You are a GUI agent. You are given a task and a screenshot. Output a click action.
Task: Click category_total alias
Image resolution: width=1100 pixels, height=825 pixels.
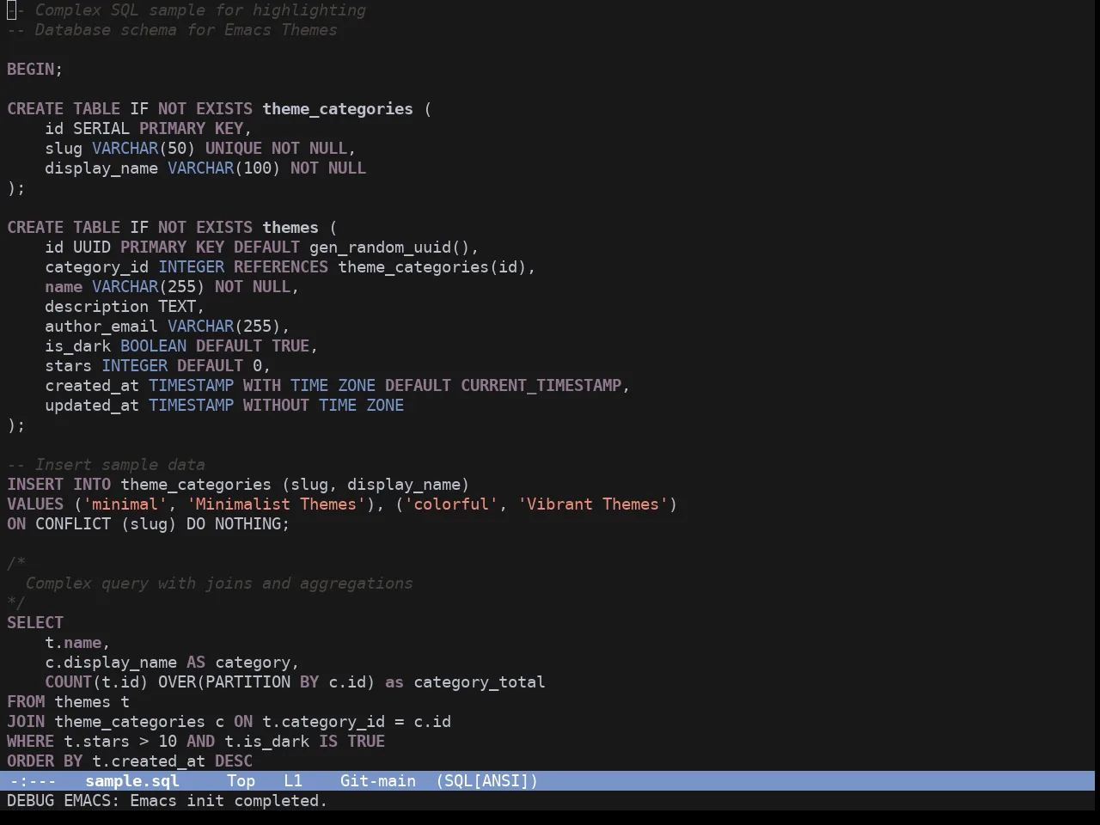[x=480, y=682]
